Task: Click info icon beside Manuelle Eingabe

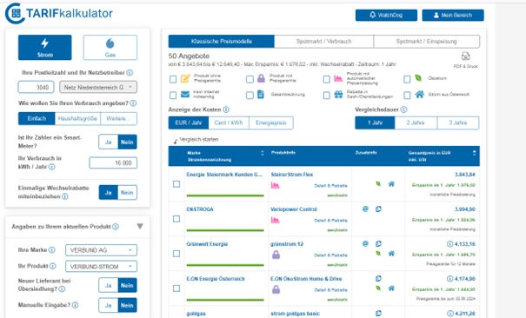Action: pyautogui.click(x=75, y=305)
